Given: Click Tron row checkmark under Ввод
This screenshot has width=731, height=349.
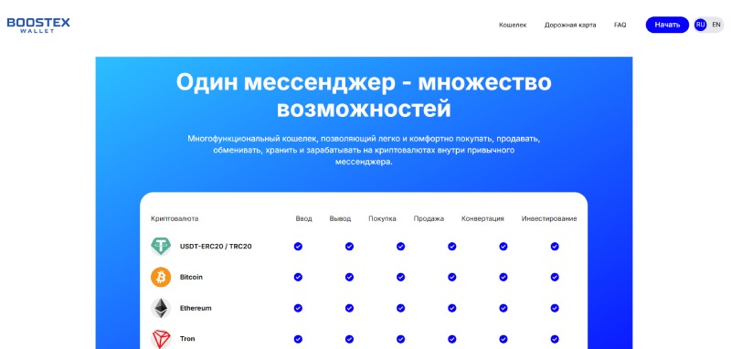Looking at the screenshot, I should (x=298, y=339).
